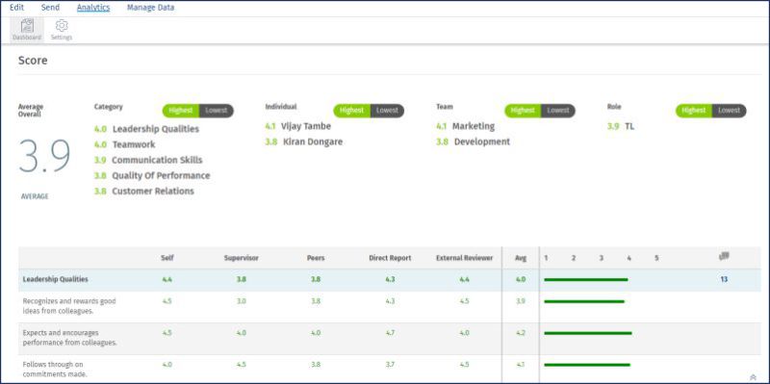Click the collapse chevrons at bottom right
Screen dimensions: 770x384
(x=754, y=377)
